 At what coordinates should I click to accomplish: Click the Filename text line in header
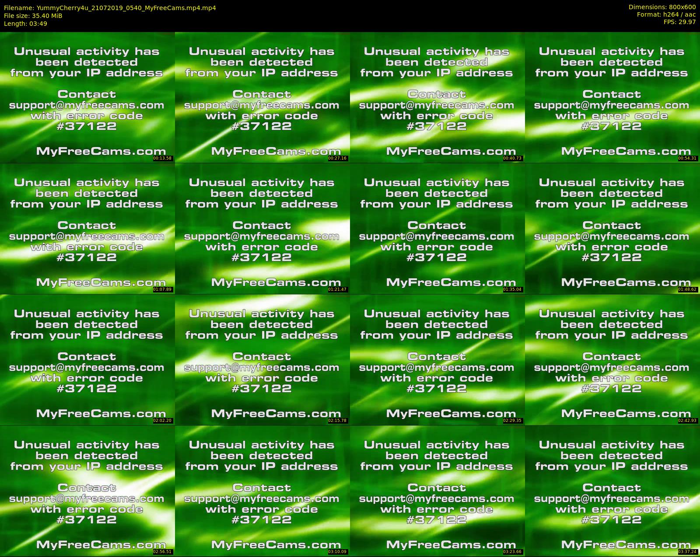tap(110, 8)
